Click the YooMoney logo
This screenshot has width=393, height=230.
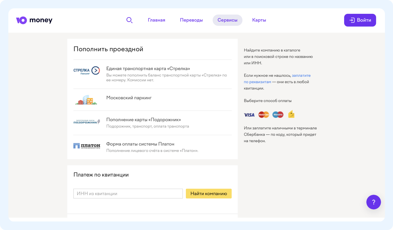point(34,20)
